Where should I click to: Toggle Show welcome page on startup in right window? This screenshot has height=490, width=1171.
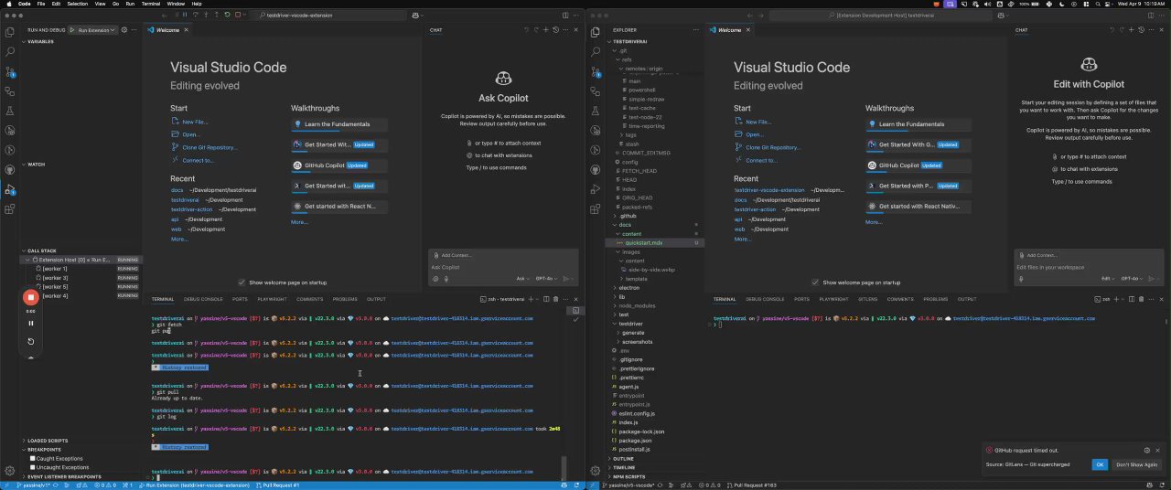pos(815,282)
